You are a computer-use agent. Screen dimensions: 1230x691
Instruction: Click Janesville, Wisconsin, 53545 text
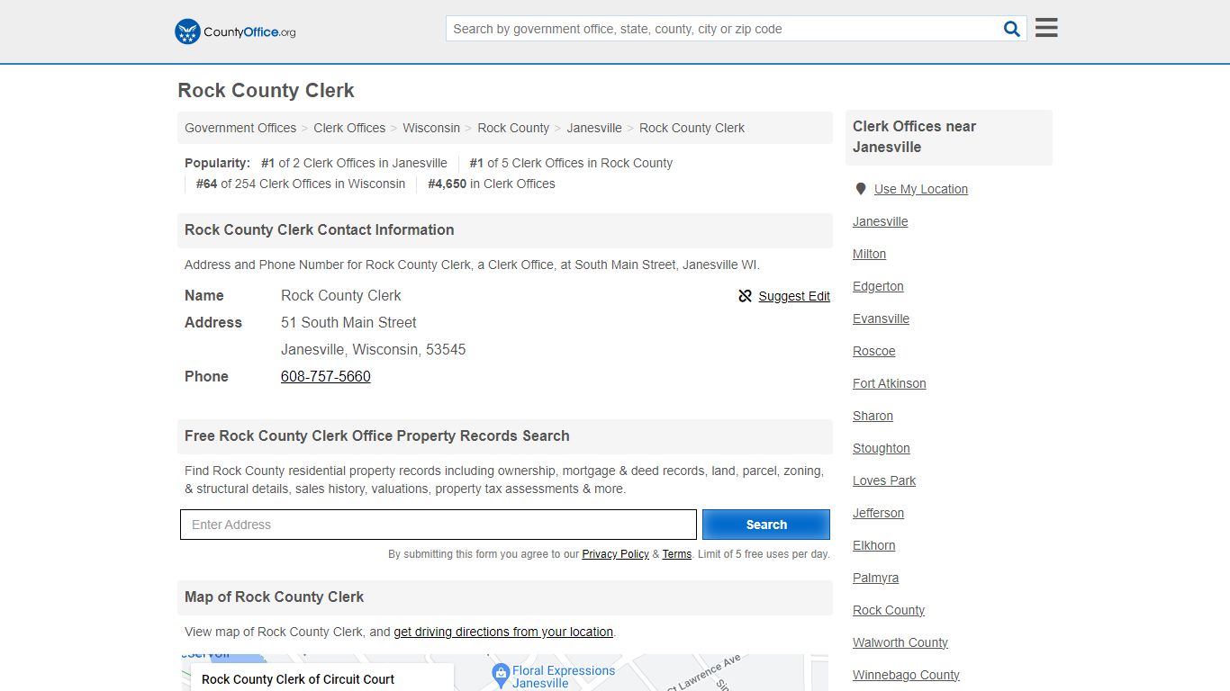point(374,349)
